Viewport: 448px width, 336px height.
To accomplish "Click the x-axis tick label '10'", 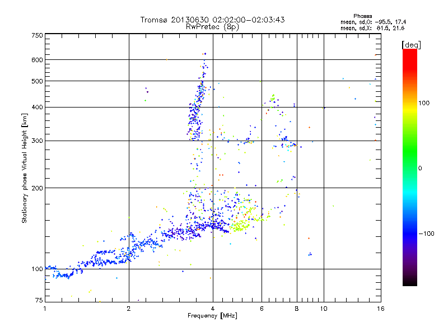I will click(324, 309).
